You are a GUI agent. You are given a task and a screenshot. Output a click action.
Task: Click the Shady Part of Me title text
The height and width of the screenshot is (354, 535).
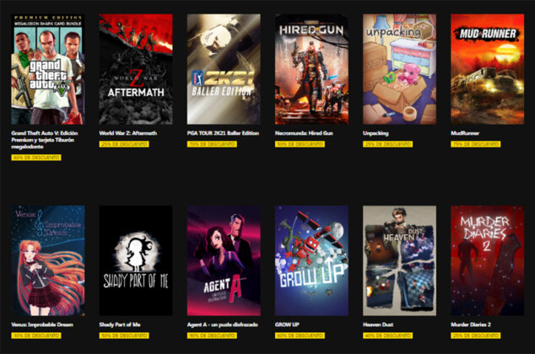[120, 324]
